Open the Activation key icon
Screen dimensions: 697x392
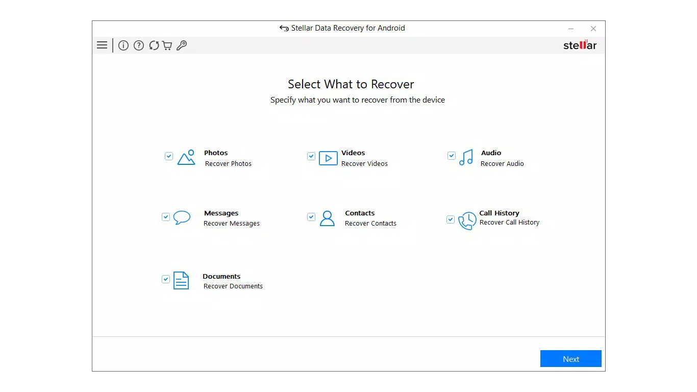pos(182,45)
